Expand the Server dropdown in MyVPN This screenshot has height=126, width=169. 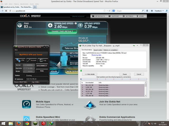(x=33, y=65)
